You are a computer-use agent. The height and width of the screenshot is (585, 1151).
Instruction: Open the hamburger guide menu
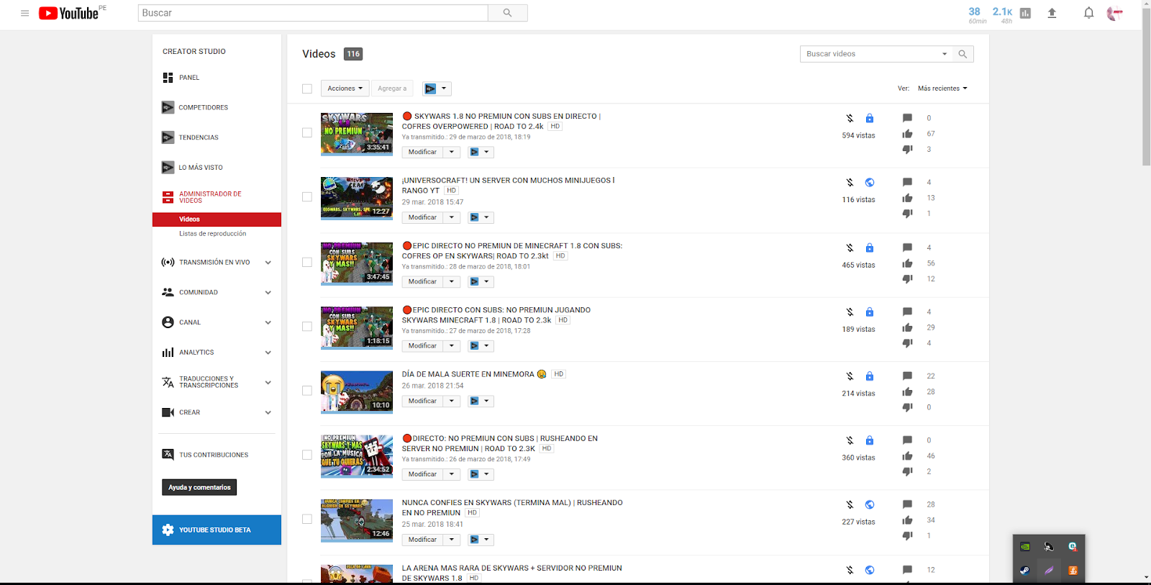click(24, 13)
